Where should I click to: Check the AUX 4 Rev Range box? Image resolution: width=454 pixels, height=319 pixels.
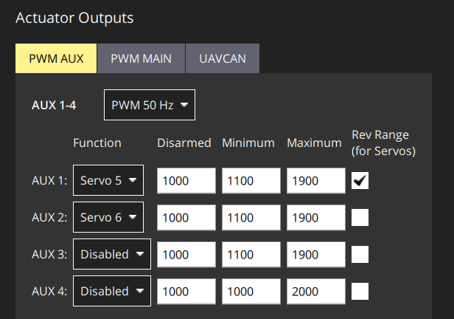(x=360, y=291)
